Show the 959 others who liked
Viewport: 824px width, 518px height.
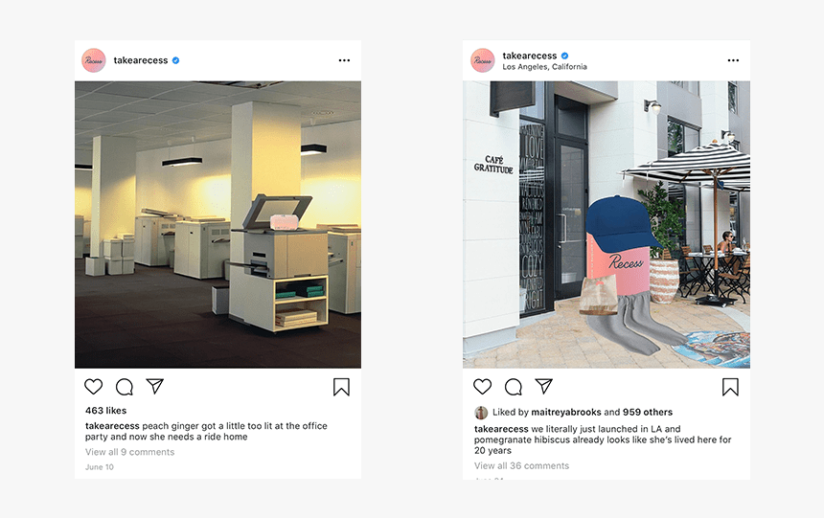(x=648, y=412)
